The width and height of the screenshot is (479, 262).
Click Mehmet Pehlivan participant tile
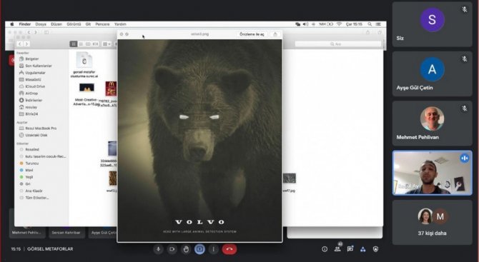[x=432, y=124]
